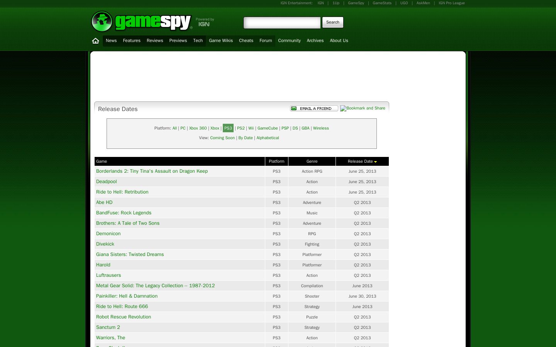Open Painkiller: Hell & Damnation link
The width and height of the screenshot is (556, 347).
click(127, 296)
